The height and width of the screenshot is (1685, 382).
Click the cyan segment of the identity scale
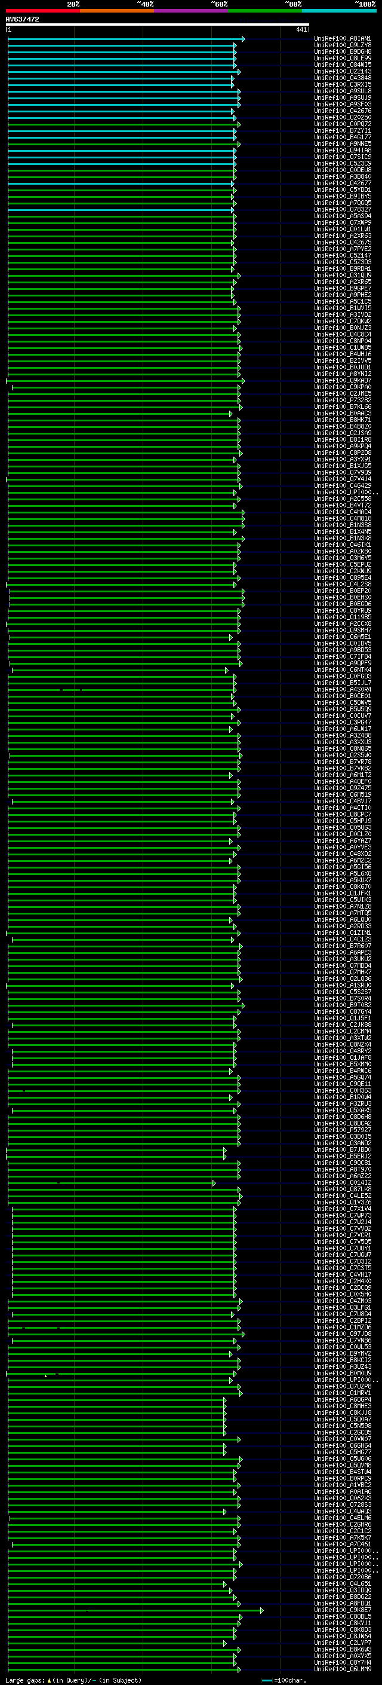tap(339, 11)
